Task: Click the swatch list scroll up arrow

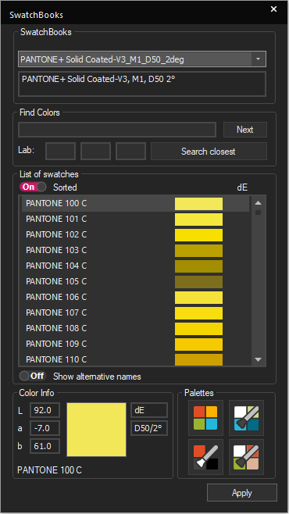Action: click(x=259, y=203)
